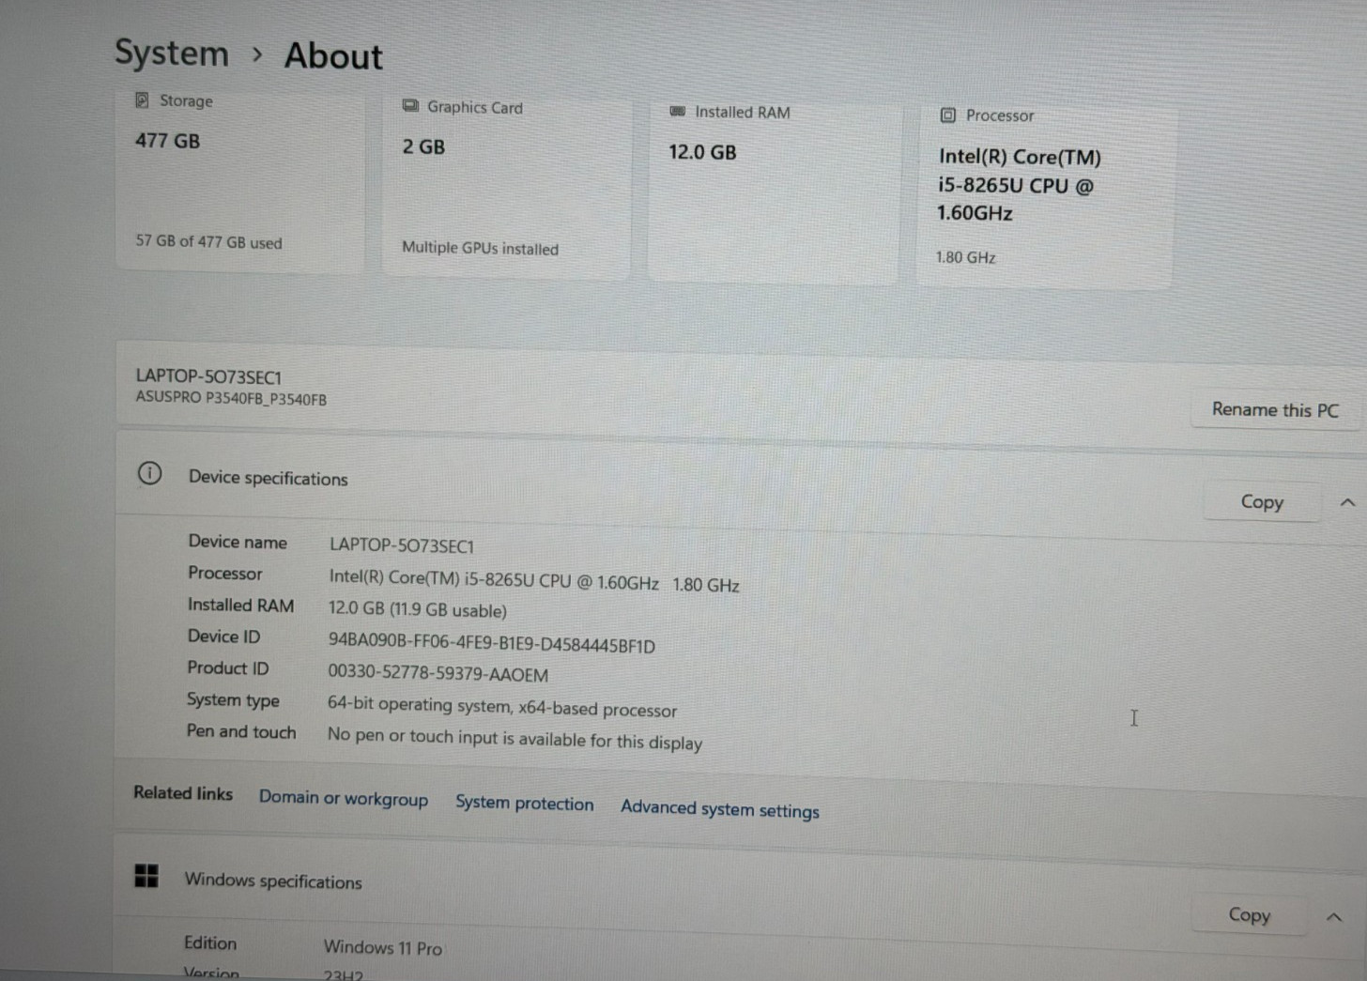This screenshot has height=981, width=1367.
Task: Open the Graphics Card 2 GB card
Action: (x=506, y=186)
